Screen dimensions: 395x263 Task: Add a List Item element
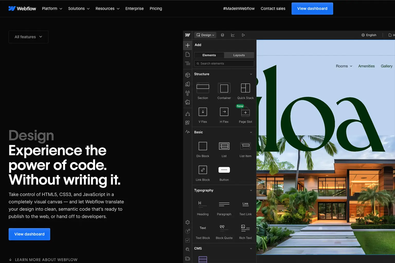(x=245, y=149)
